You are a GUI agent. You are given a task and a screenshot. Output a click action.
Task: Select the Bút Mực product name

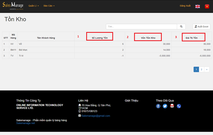[23, 50]
